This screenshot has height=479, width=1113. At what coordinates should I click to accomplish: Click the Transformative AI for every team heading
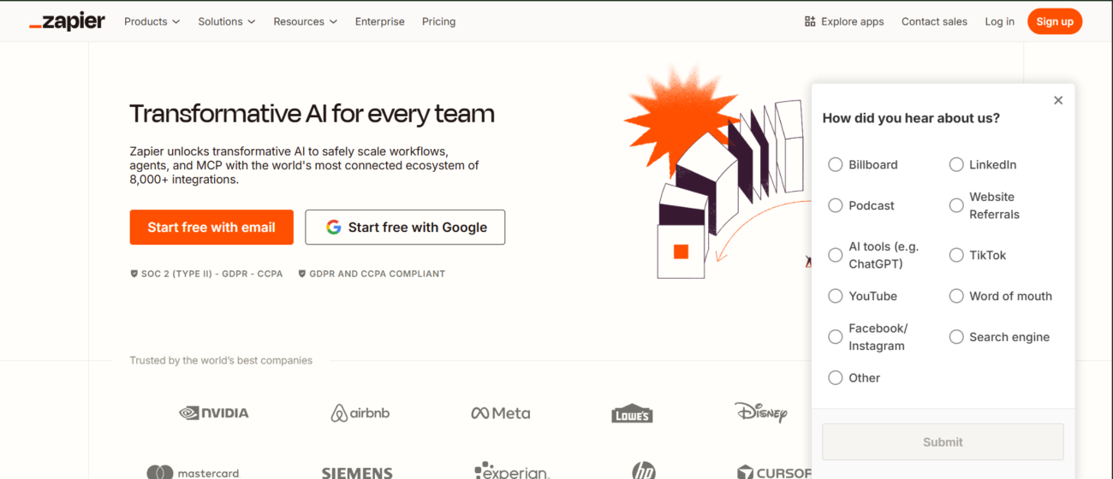pos(312,114)
